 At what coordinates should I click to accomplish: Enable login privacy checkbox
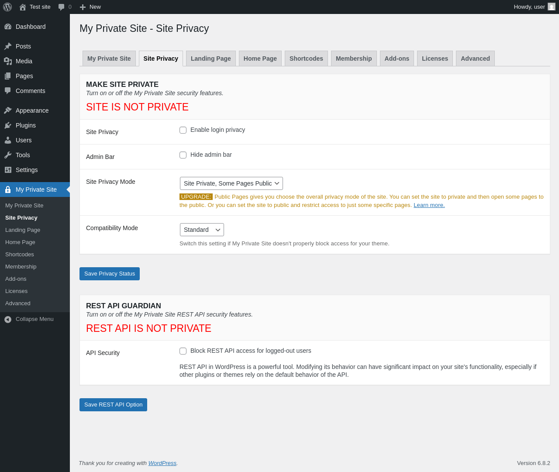(183, 130)
